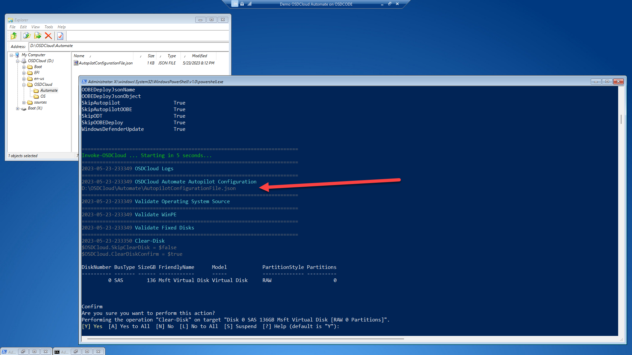Click the lock icon in connection bar
Image resolution: width=632 pixels, height=355 pixels.
click(242, 4)
